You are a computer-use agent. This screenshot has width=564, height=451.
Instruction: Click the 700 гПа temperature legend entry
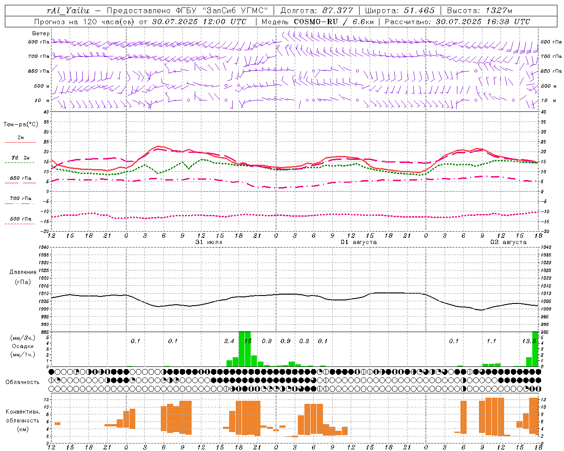[20, 199]
